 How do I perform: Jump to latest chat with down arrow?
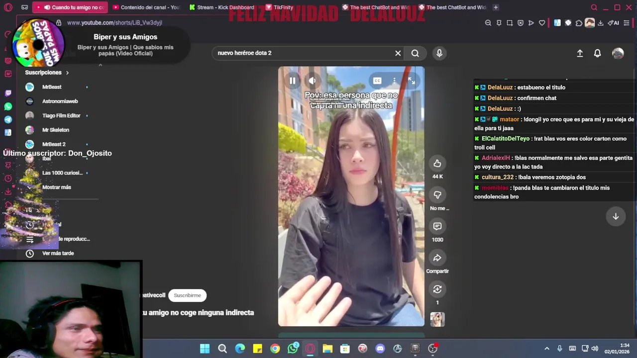(616, 216)
